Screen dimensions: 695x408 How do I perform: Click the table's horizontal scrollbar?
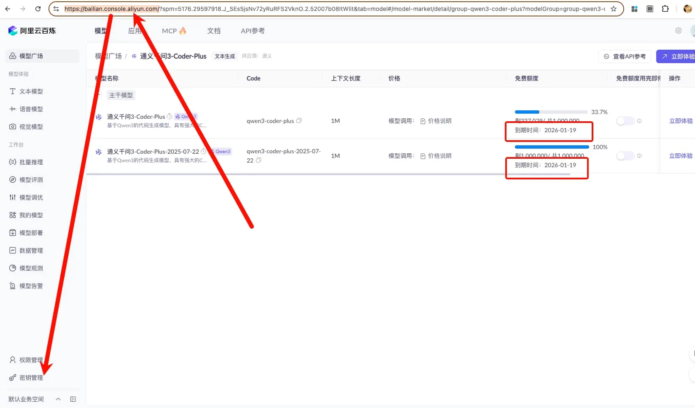(328, 174)
